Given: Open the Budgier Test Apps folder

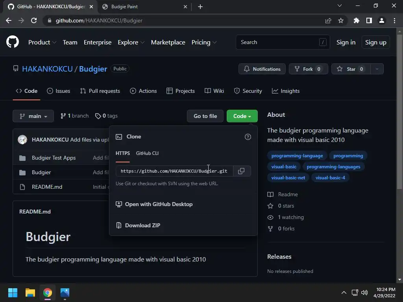Looking at the screenshot, I should coord(54,158).
